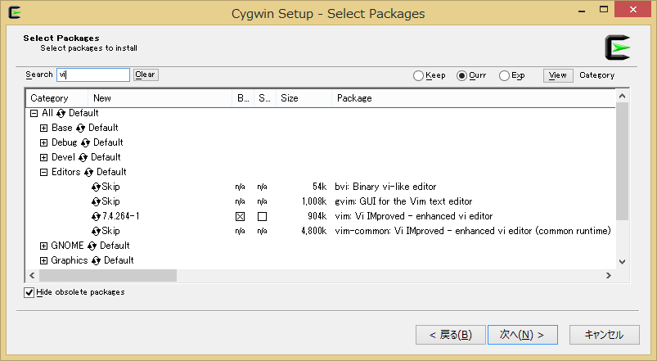Image resolution: width=657 pixels, height=361 pixels.
Task: Clear the search field with Clear button
Action: 146,74
